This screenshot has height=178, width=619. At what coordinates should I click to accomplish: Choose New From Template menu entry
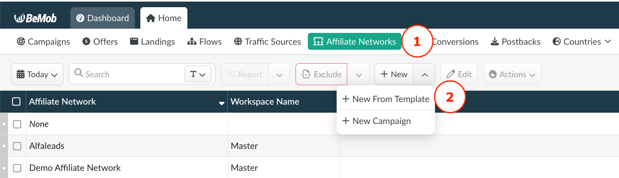point(385,99)
